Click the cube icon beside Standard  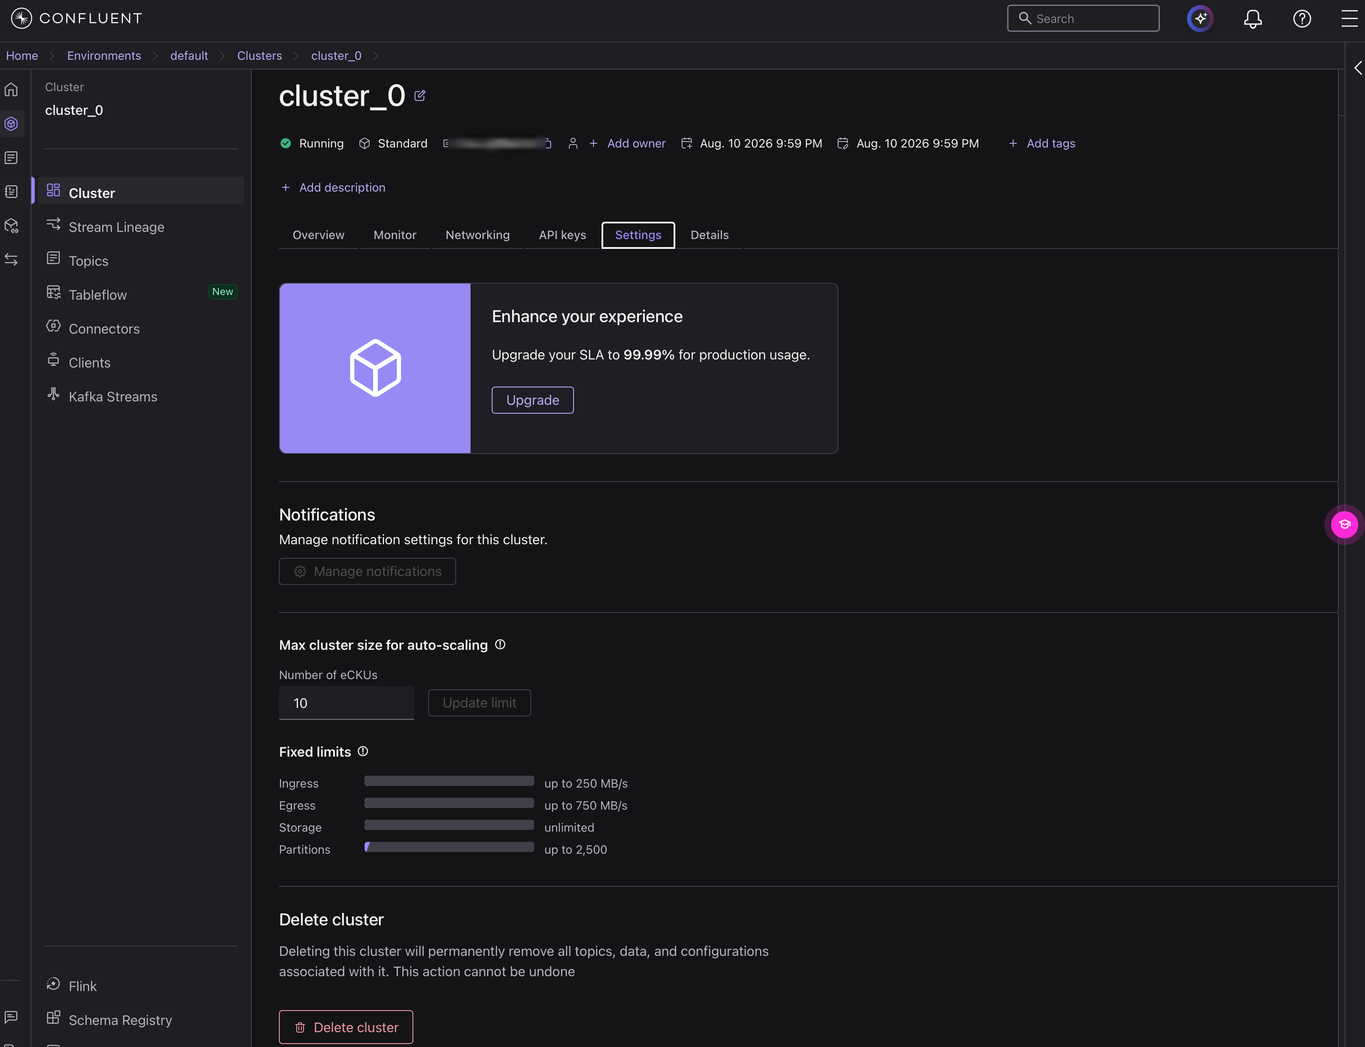coord(365,143)
